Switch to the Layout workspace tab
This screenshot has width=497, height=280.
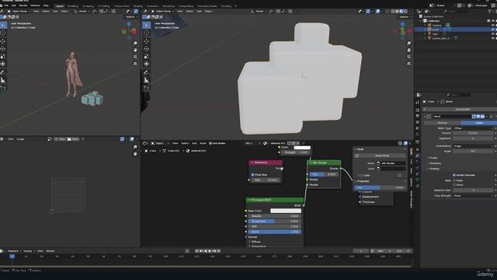tap(59, 6)
